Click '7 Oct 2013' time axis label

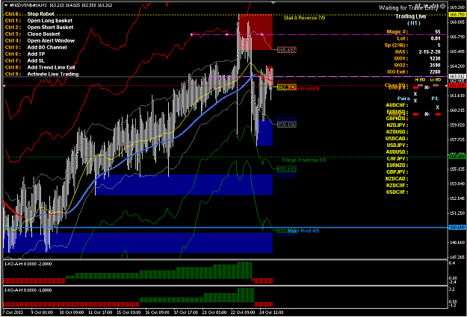coord(13,313)
